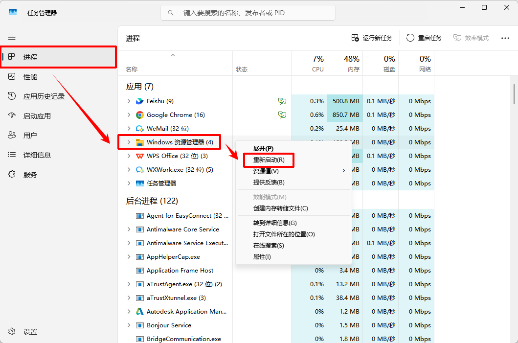
Task: Select the AppHelperCap.exe process name
Action: (x=173, y=257)
